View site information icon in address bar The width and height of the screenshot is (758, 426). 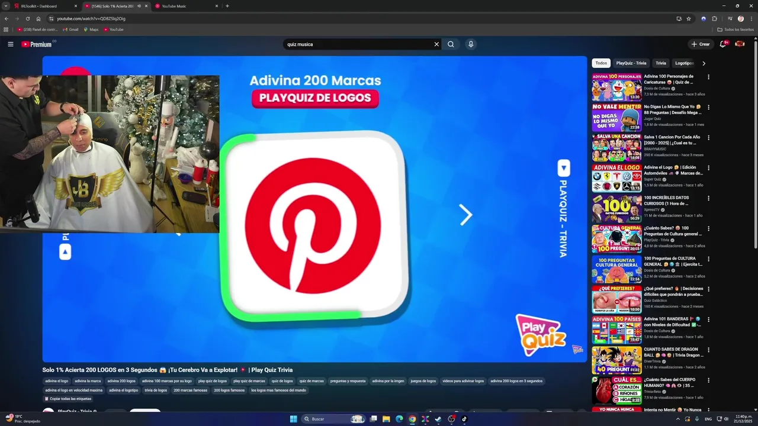coord(52,18)
